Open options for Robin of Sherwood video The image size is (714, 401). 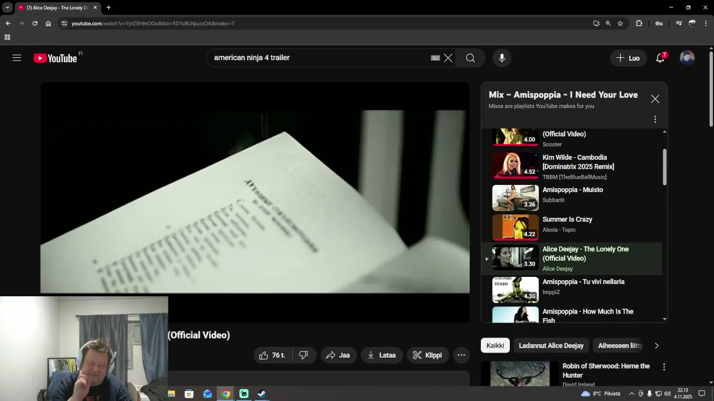[664, 367]
